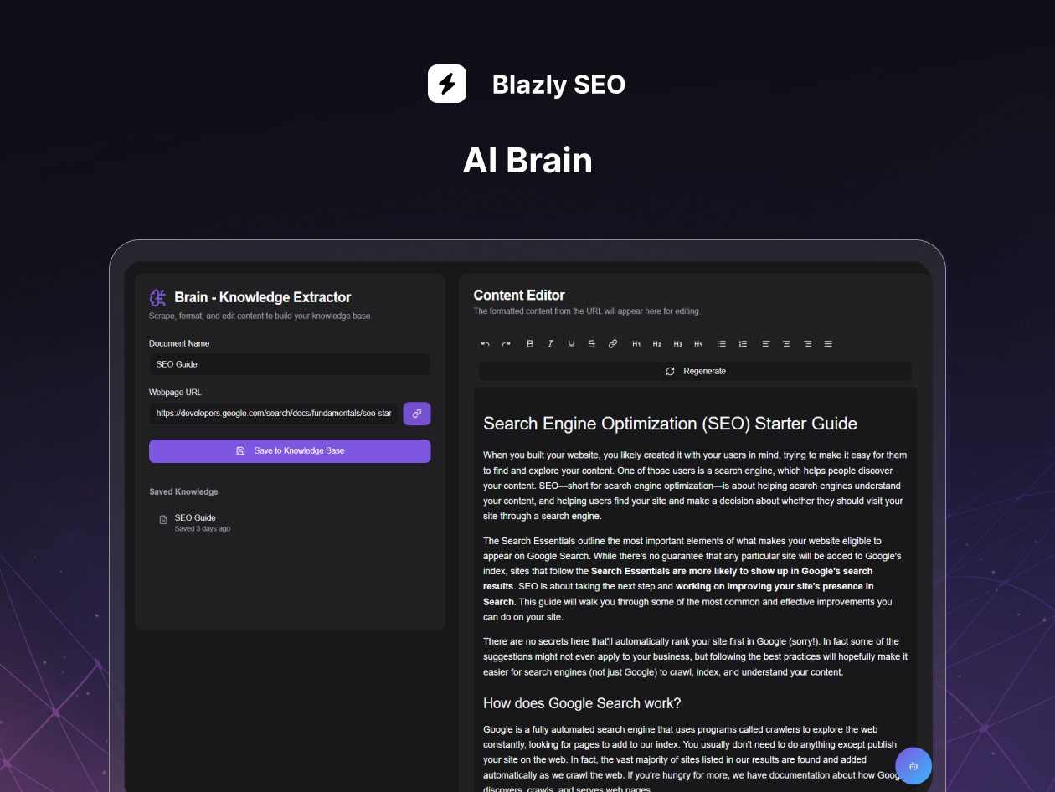This screenshot has height=792, width=1055.
Task: Create a numbered list
Action: pos(742,343)
